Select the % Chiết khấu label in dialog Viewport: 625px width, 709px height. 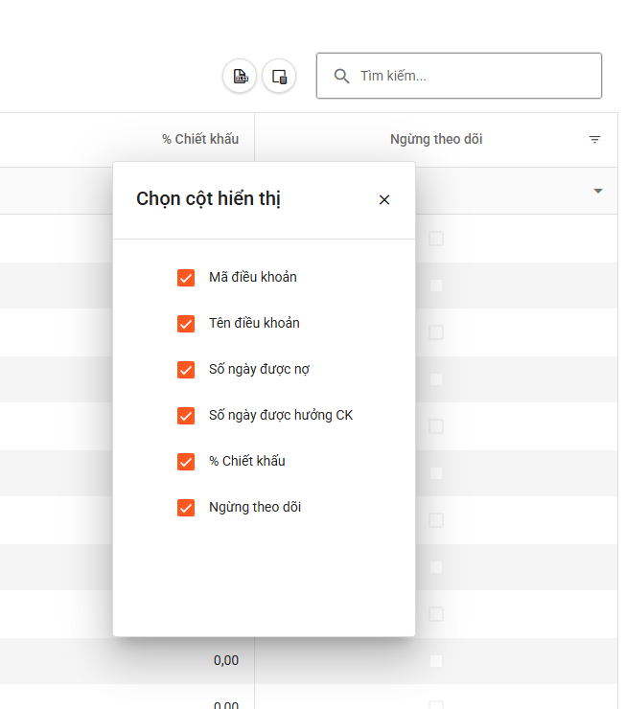click(247, 461)
